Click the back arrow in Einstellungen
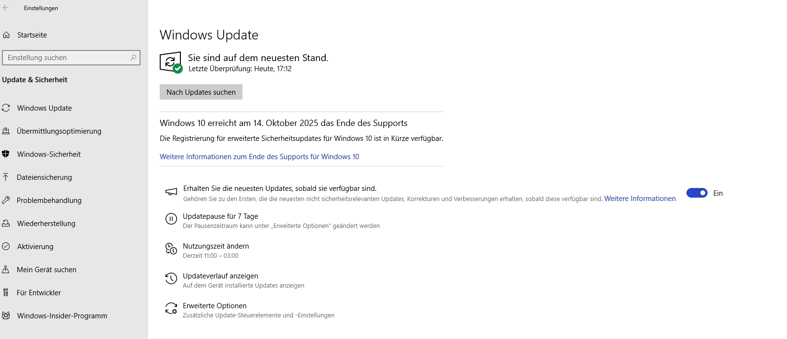This screenshot has height=339, width=787. point(7,8)
